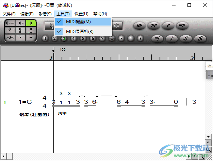The image size is (213, 161).
Task: Select the single dot duration button
Action: [x=20, y=37]
